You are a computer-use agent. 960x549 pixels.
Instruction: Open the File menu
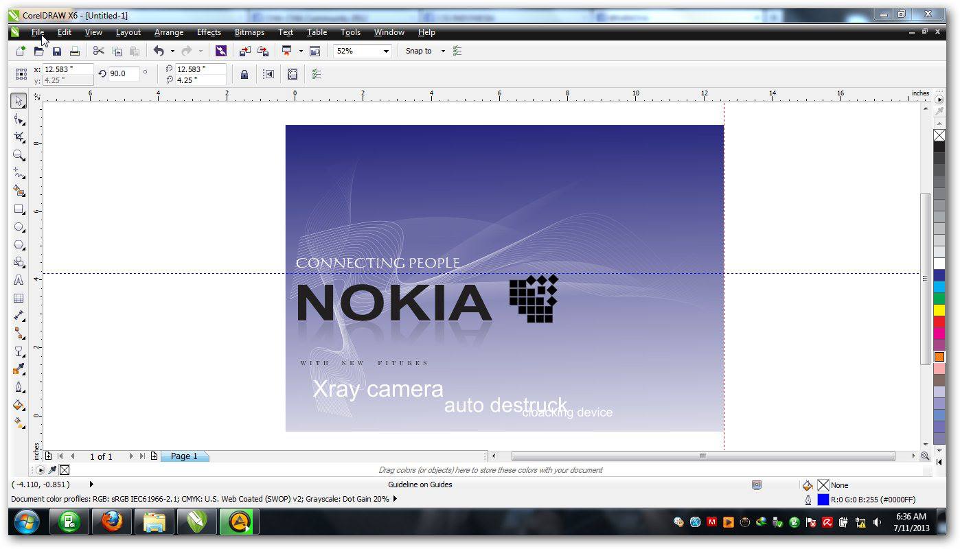click(38, 32)
